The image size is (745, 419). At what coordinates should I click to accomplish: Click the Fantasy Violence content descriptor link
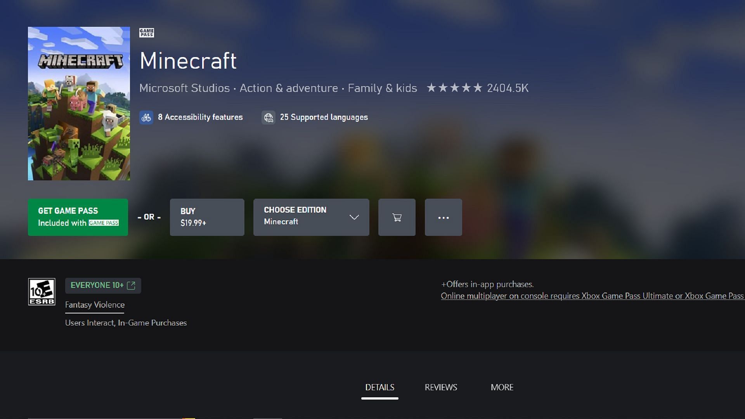95,305
